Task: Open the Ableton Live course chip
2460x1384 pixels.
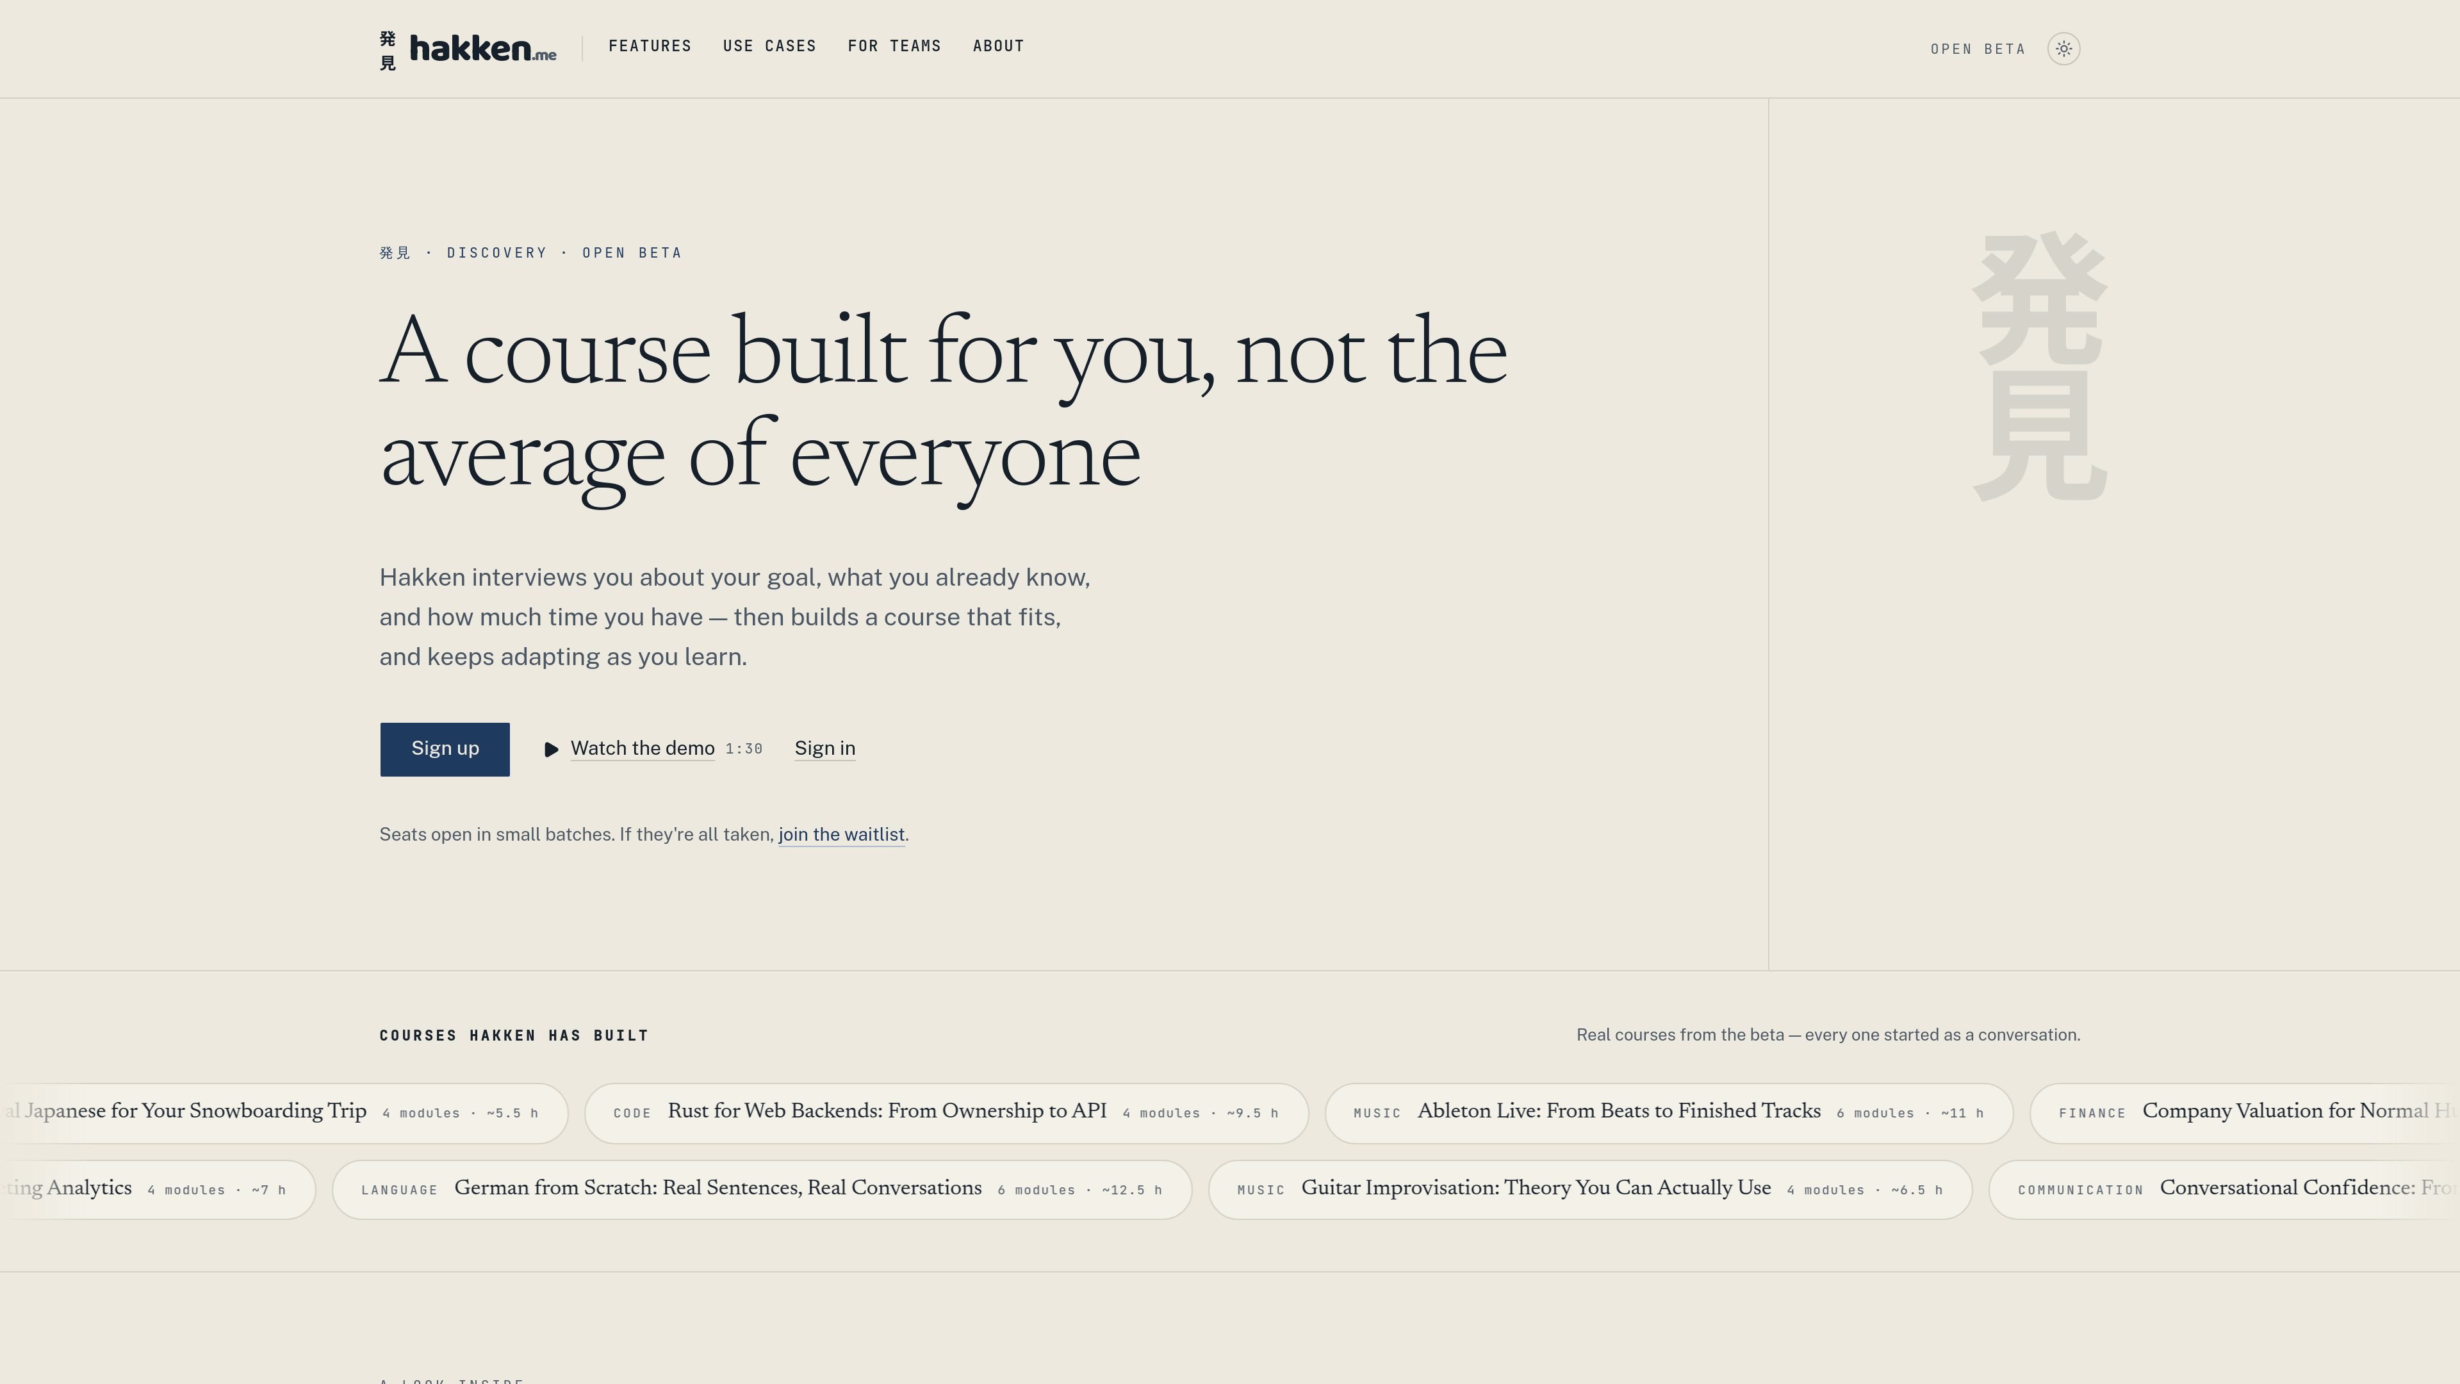Action: point(1669,1114)
